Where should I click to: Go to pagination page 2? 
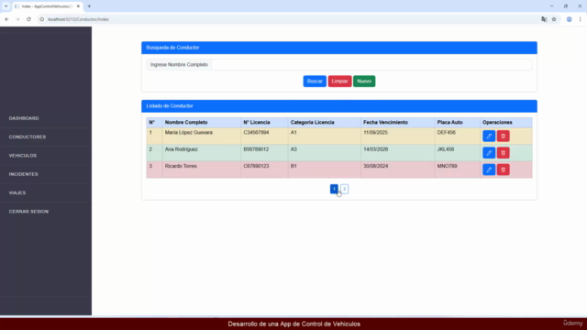345,189
